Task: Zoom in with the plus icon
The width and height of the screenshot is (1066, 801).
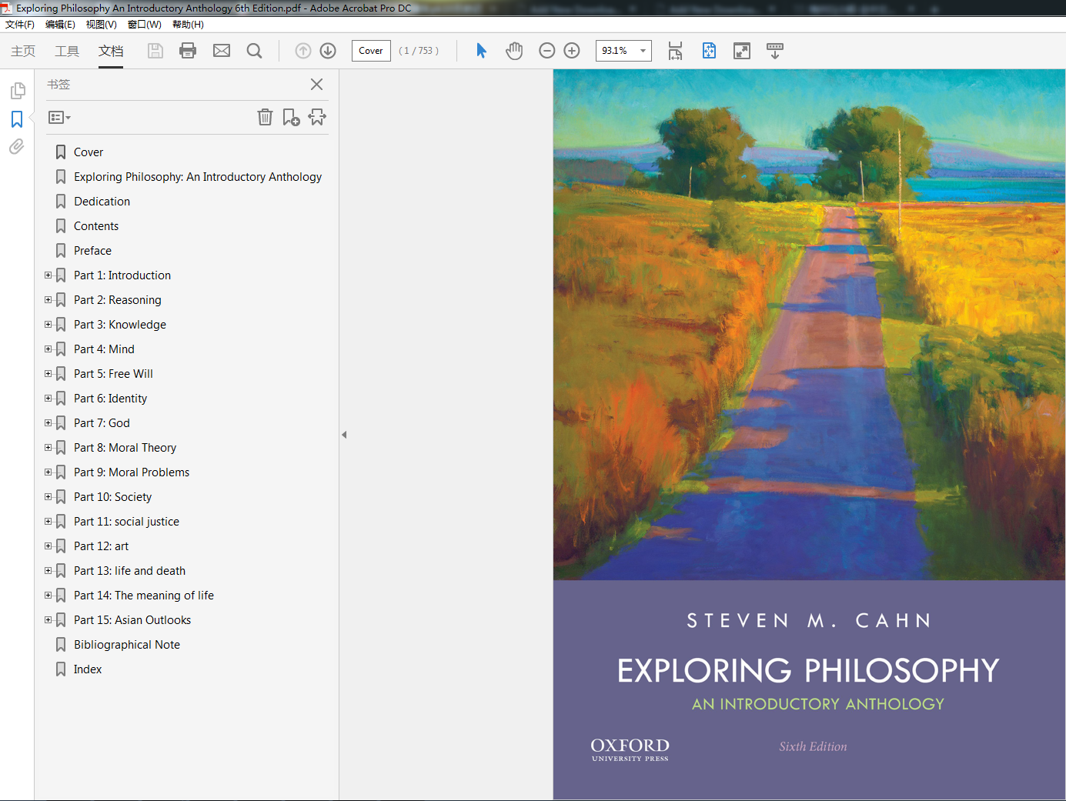Action: [572, 51]
